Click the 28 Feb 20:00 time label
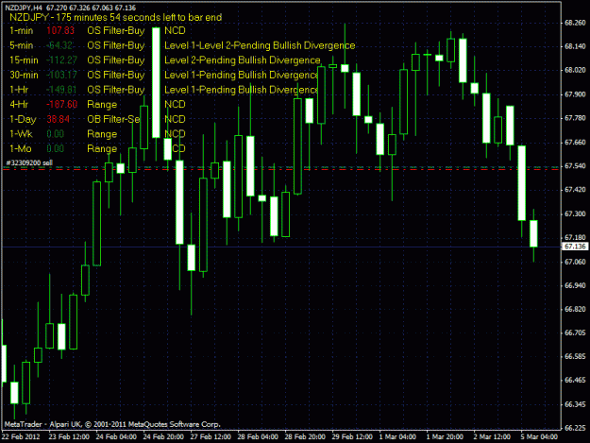 click(305, 437)
